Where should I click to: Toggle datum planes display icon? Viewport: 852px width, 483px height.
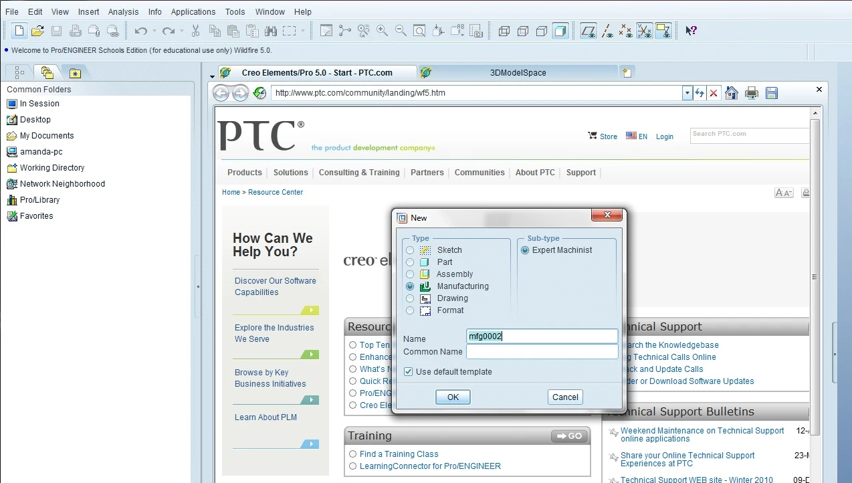pos(589,31)
